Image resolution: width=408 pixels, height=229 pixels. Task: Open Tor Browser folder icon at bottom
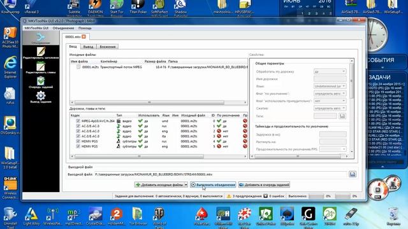click(x=138, y=216)
